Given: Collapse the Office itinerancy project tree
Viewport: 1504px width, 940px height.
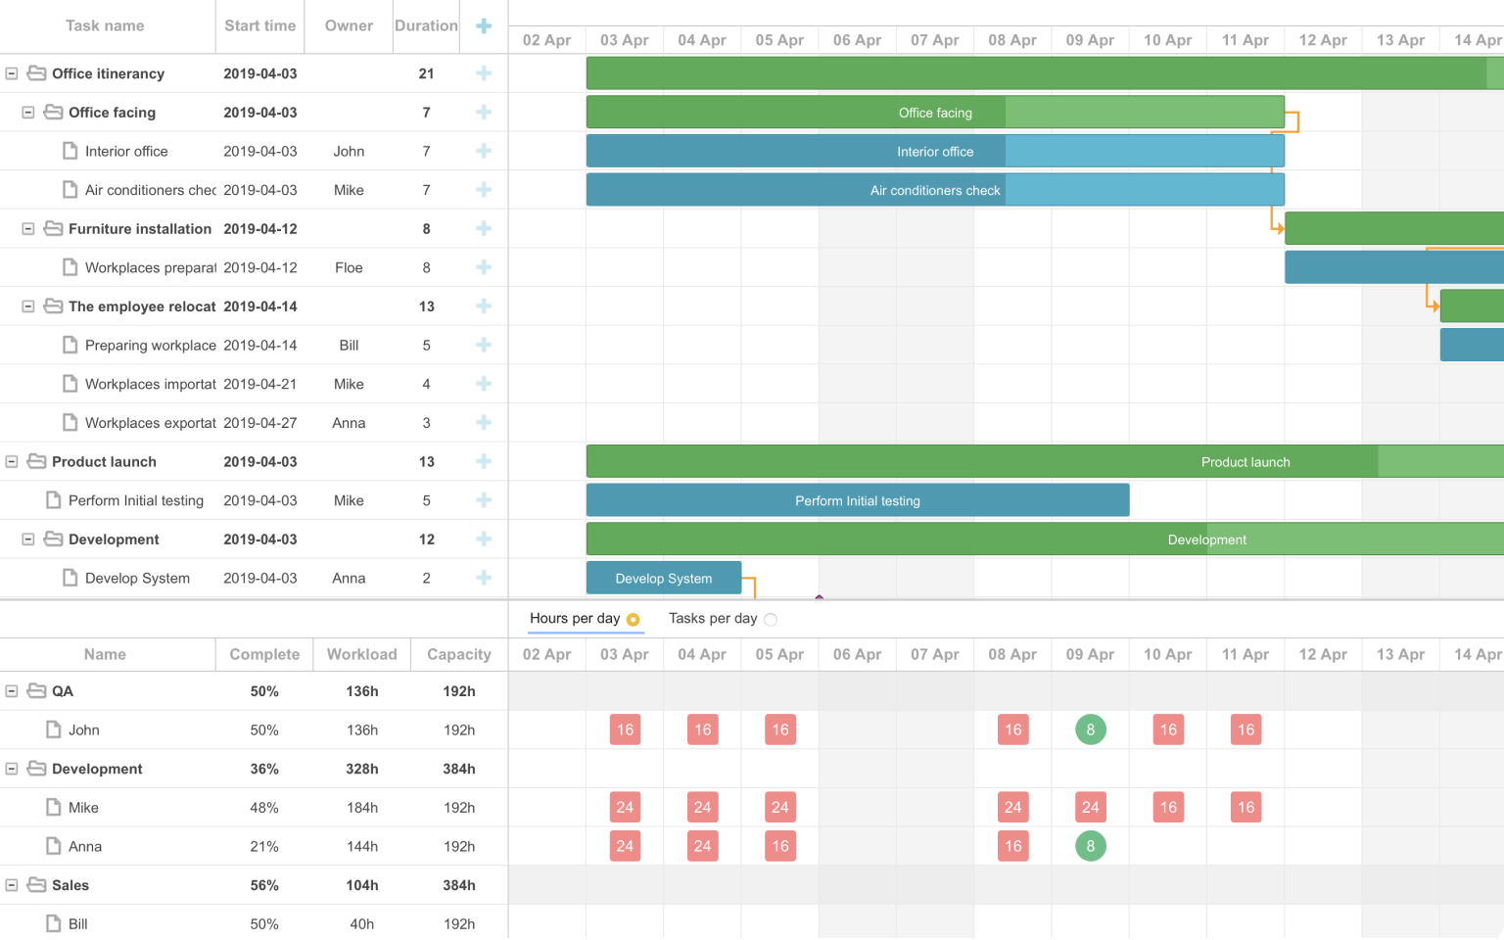Looking at the screenshot, I should pyautogui.click(x=12, y=73).
